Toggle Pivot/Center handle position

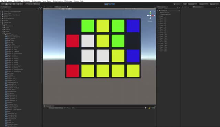click(x=29, y=4)
